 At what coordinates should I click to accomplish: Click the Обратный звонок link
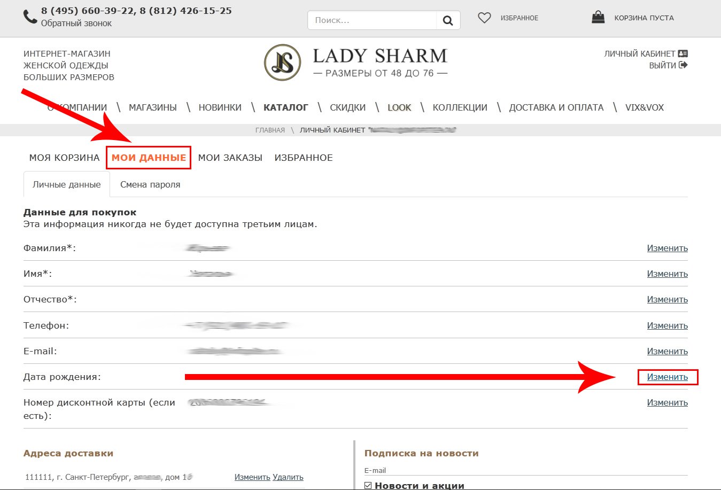point(76,24)
